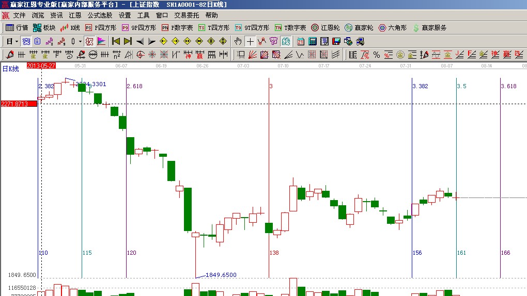Viewport: 527px width, 296px height.
Task: Click the calculator icon in toolbar
Action: [313, 41]
